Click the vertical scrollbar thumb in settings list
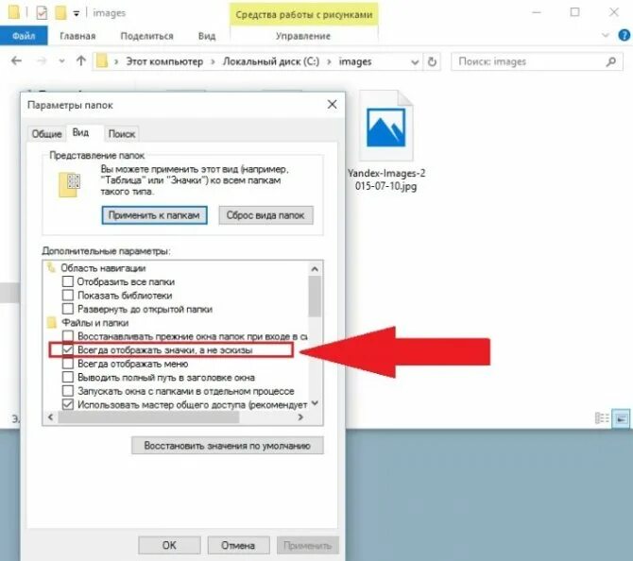Viewport: 633px width, 561px height. click(315, 297)
